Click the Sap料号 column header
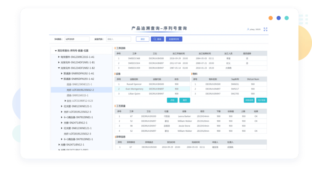The image size is (312, 171). (235, 79)
